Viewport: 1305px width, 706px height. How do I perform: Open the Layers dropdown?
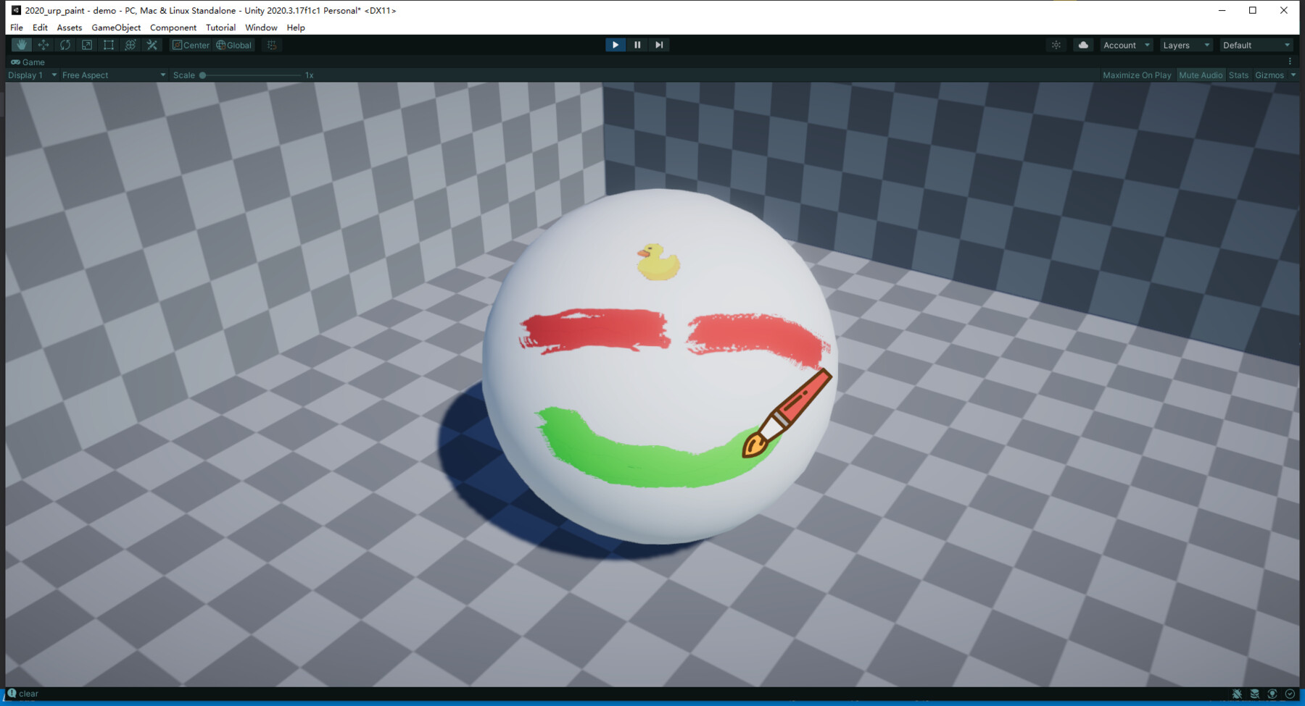click(1185, 44)
